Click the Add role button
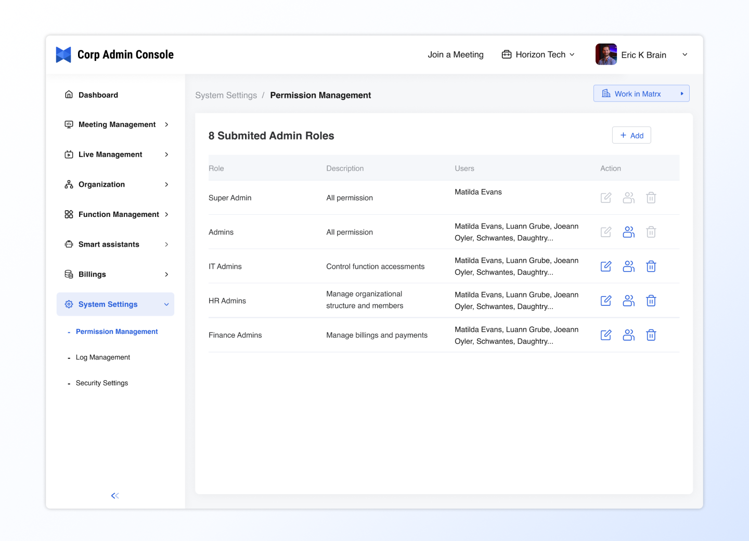Viewport: 749px width, 541px height. pyautogui.click(x=631, y=135)
